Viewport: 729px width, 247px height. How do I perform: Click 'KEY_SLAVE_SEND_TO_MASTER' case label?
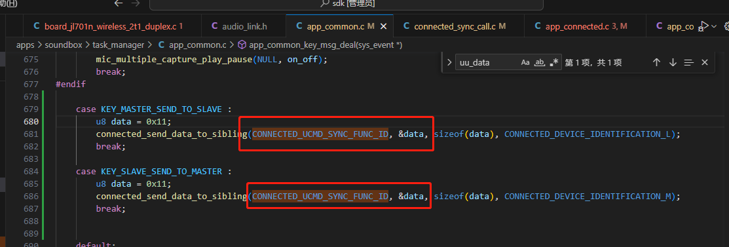point(161,172)
